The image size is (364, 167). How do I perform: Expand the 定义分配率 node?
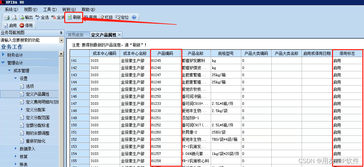click(x=22, y=110)
